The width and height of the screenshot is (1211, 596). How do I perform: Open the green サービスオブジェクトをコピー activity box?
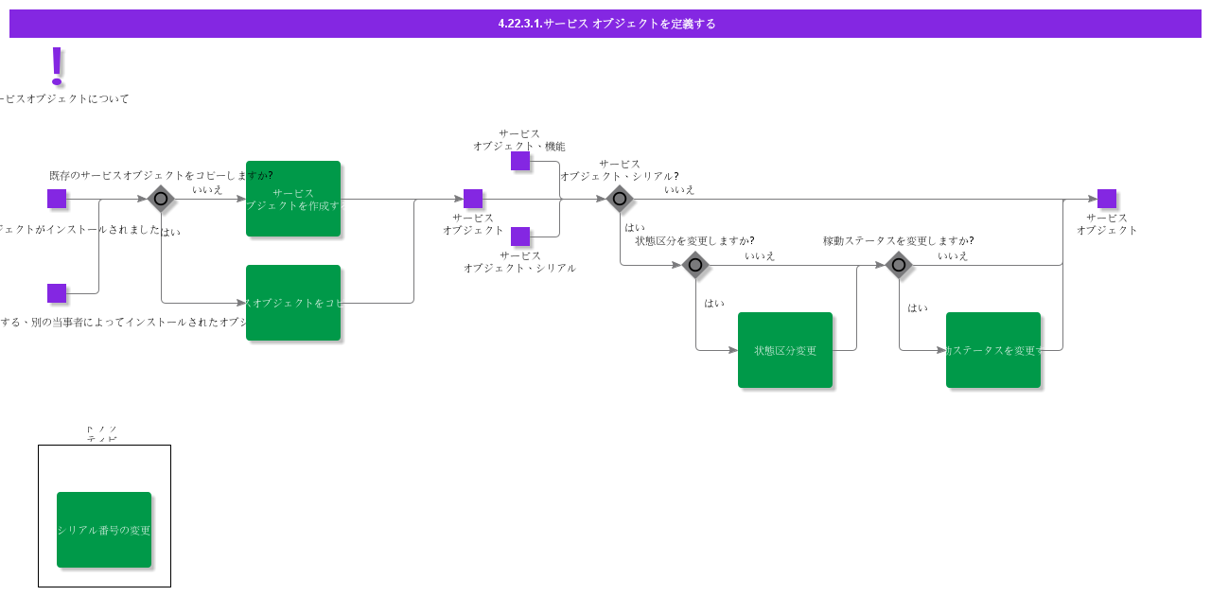pos(293,303)
